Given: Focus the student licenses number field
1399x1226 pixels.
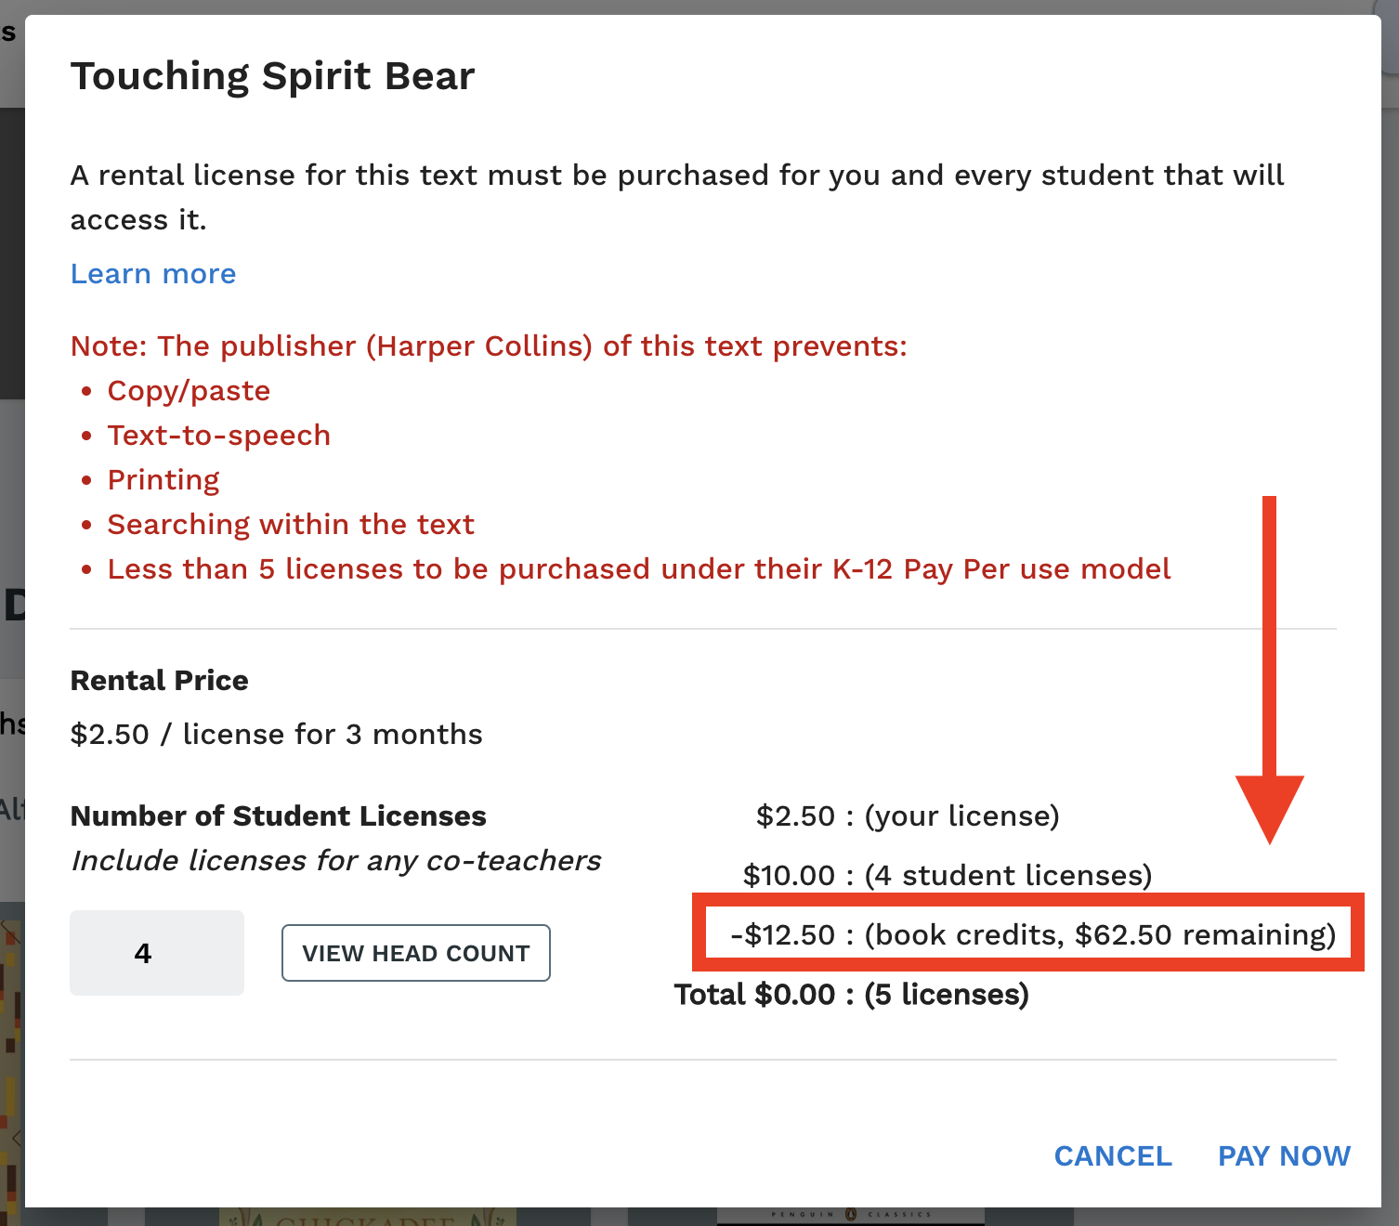Looking at the screenshot, I should [x=156, y=953].
